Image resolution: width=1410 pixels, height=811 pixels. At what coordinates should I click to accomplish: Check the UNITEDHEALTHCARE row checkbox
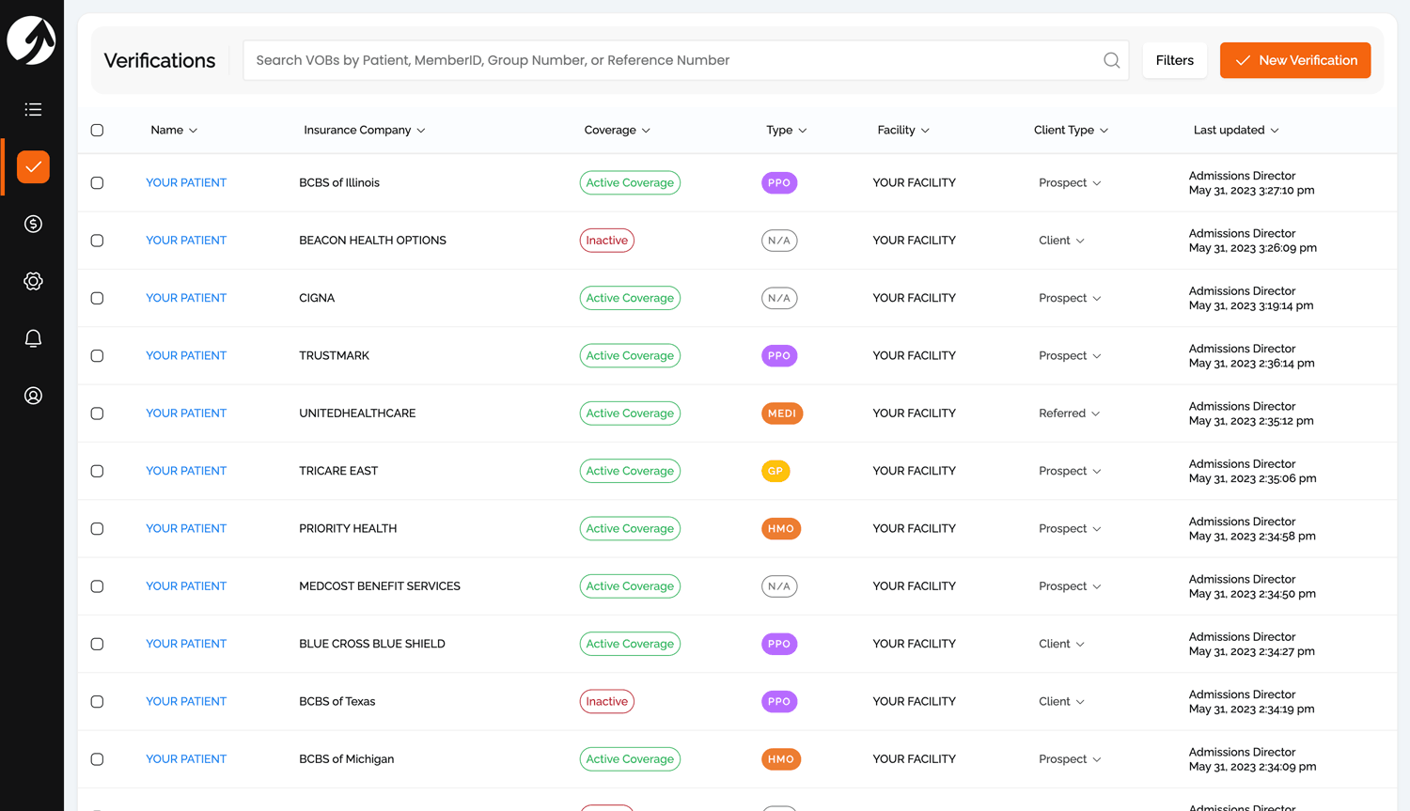pyautogui.click(x=97, y=413)
